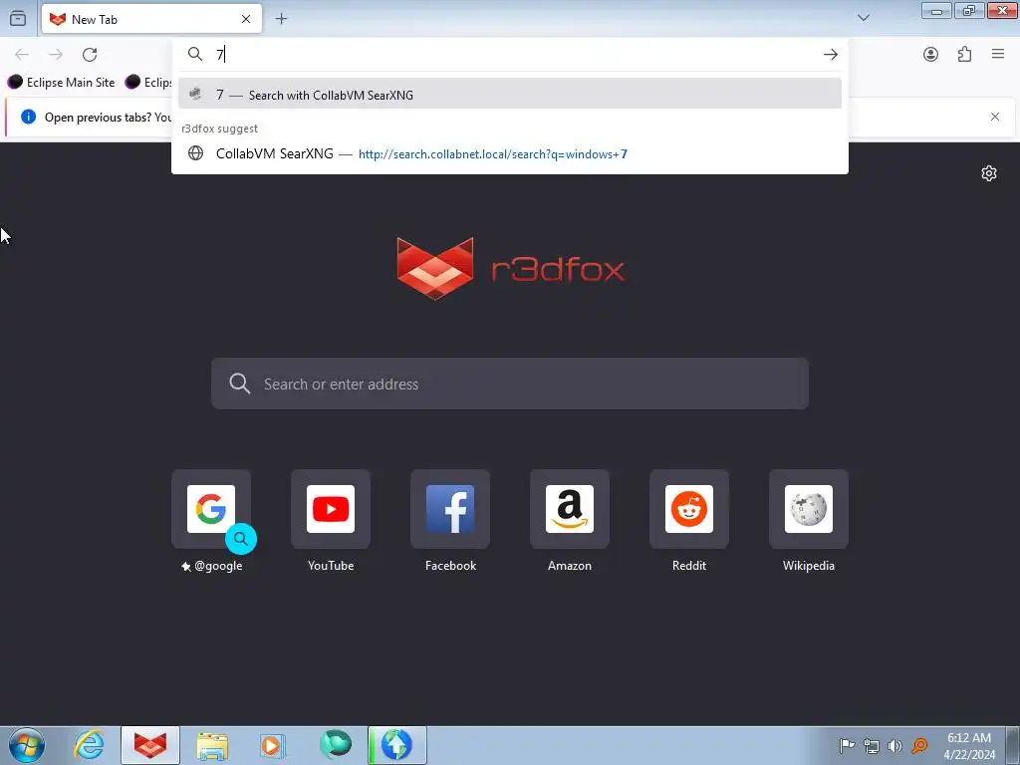
Task: Open network status tray icon
Action: pyautogui.click(x=871, y=745)
